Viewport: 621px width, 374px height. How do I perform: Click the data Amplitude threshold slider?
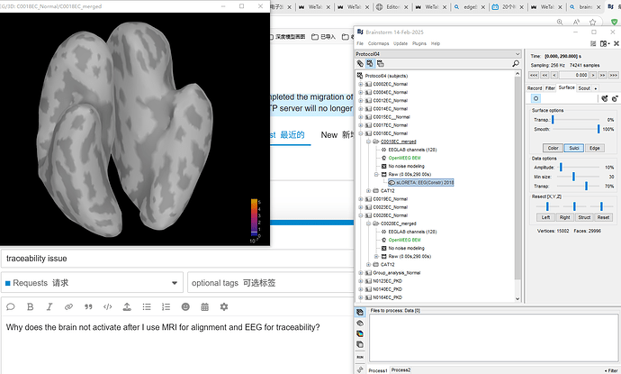click(x=578, y=168)
